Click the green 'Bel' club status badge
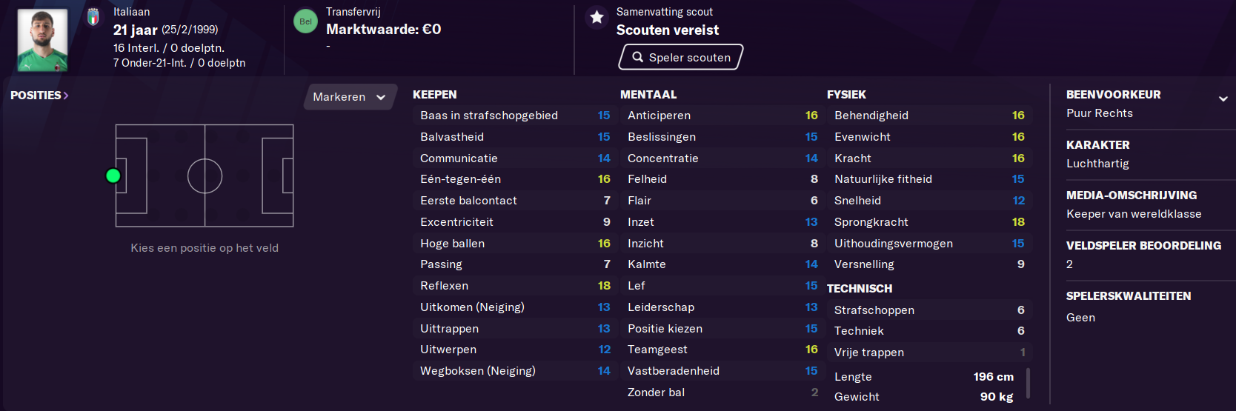1236x411 pixels. pos(305,21)
